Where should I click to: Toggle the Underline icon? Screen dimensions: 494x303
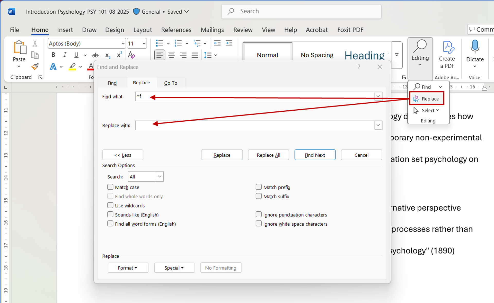click(x=76, y=55)
